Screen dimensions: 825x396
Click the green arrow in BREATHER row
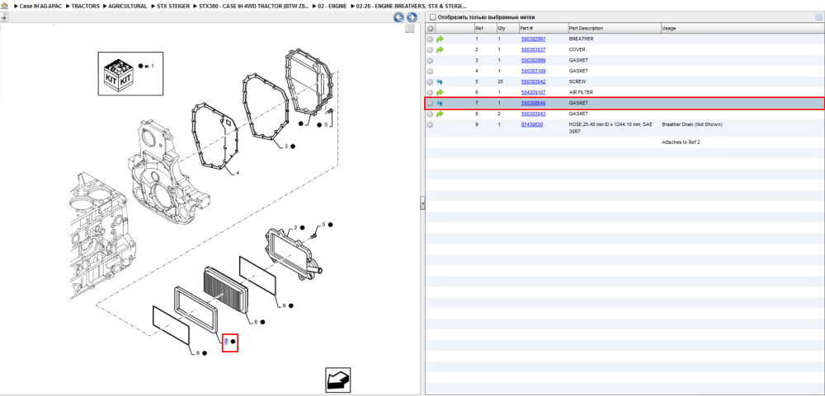[440, 39]
